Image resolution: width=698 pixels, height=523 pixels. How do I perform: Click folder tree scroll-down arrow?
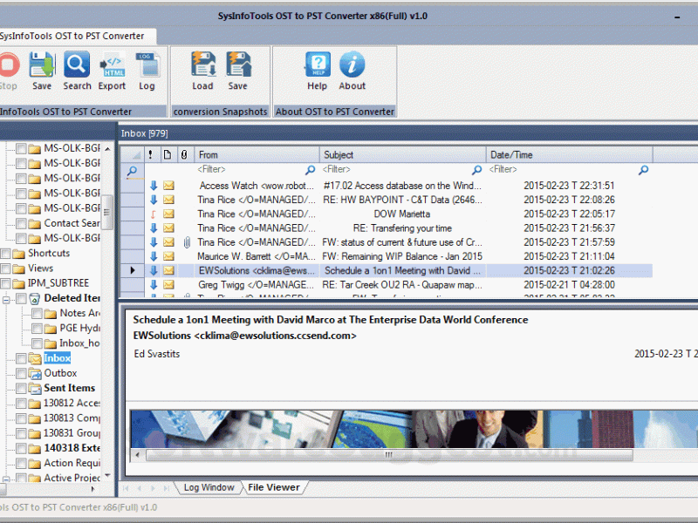107,475
